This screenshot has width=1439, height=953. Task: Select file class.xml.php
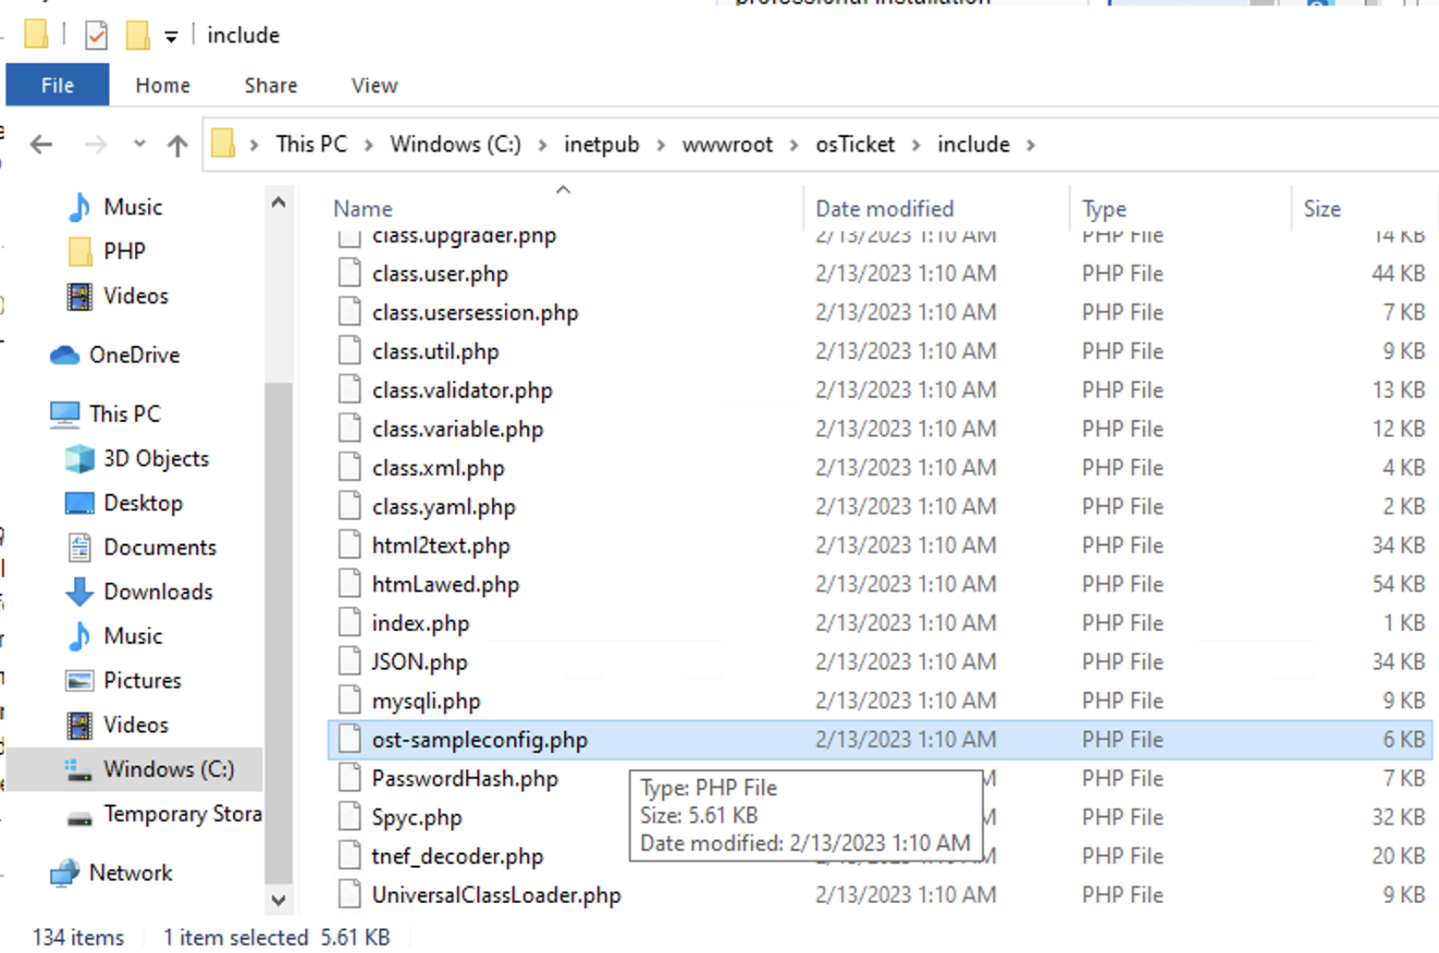click(x=438, y=468)
